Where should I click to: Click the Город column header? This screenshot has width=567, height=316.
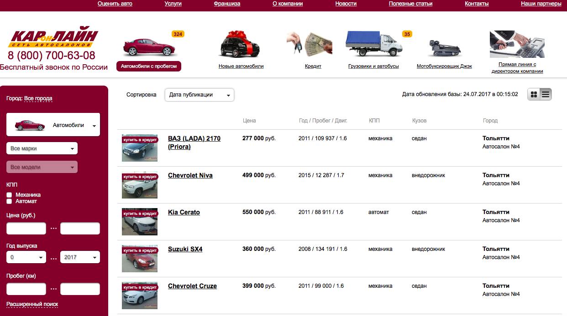coord(490,121)
